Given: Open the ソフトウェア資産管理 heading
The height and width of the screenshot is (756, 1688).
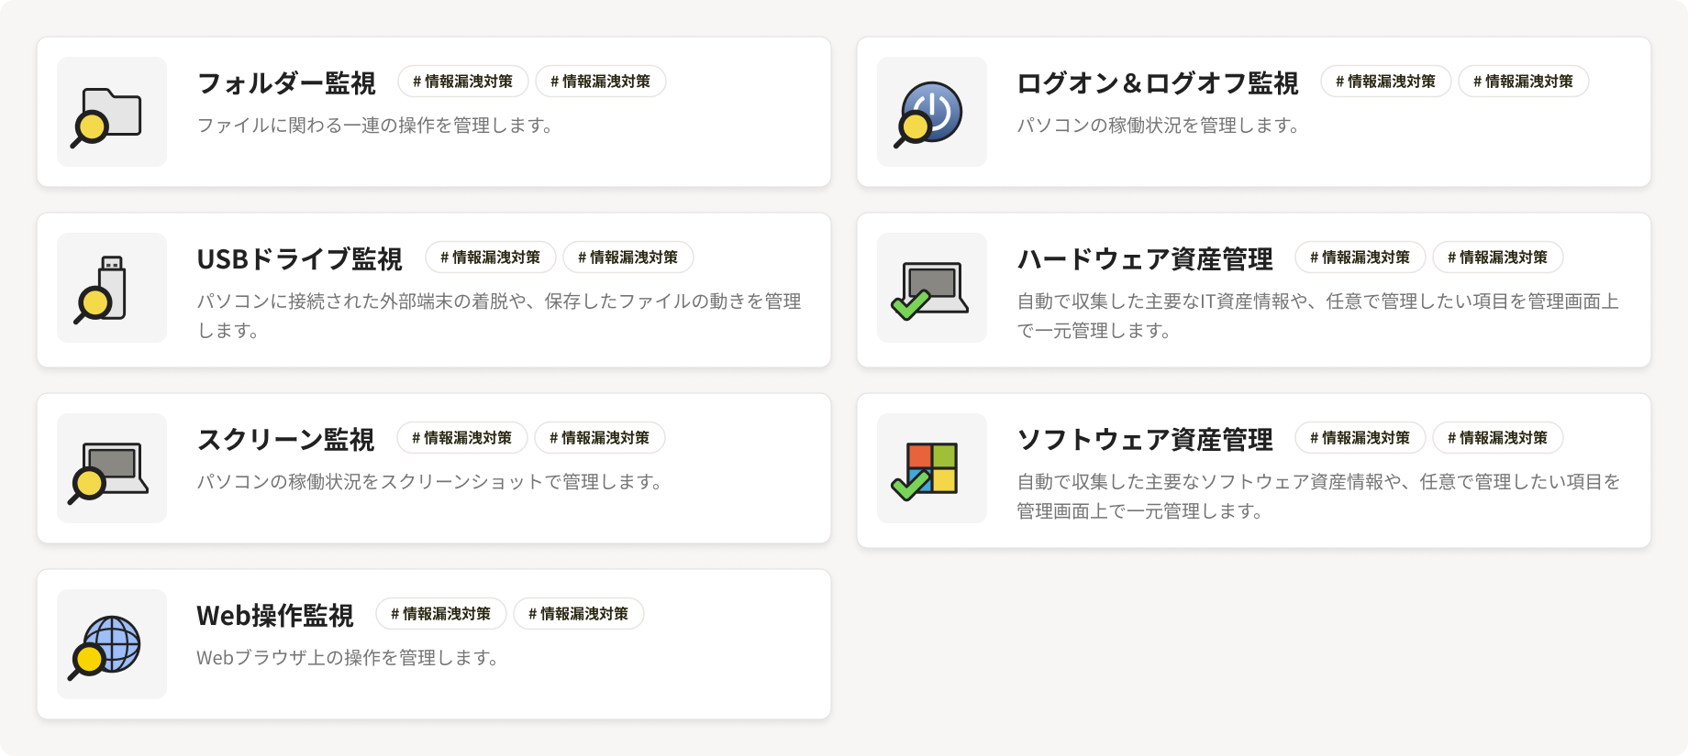Looking at the screenshot, I should tap(1145, 439).
